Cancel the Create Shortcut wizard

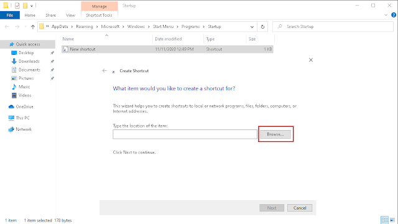(300, 208)
